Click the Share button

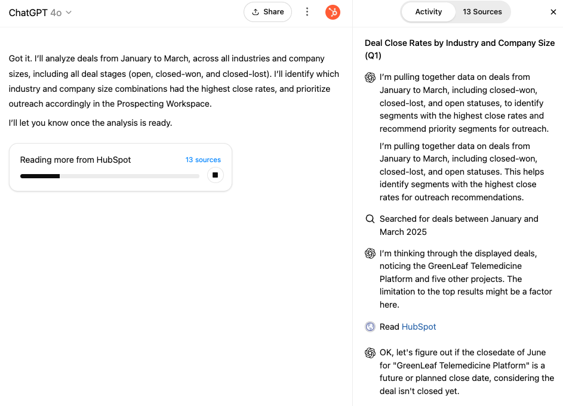coord(267,11)
